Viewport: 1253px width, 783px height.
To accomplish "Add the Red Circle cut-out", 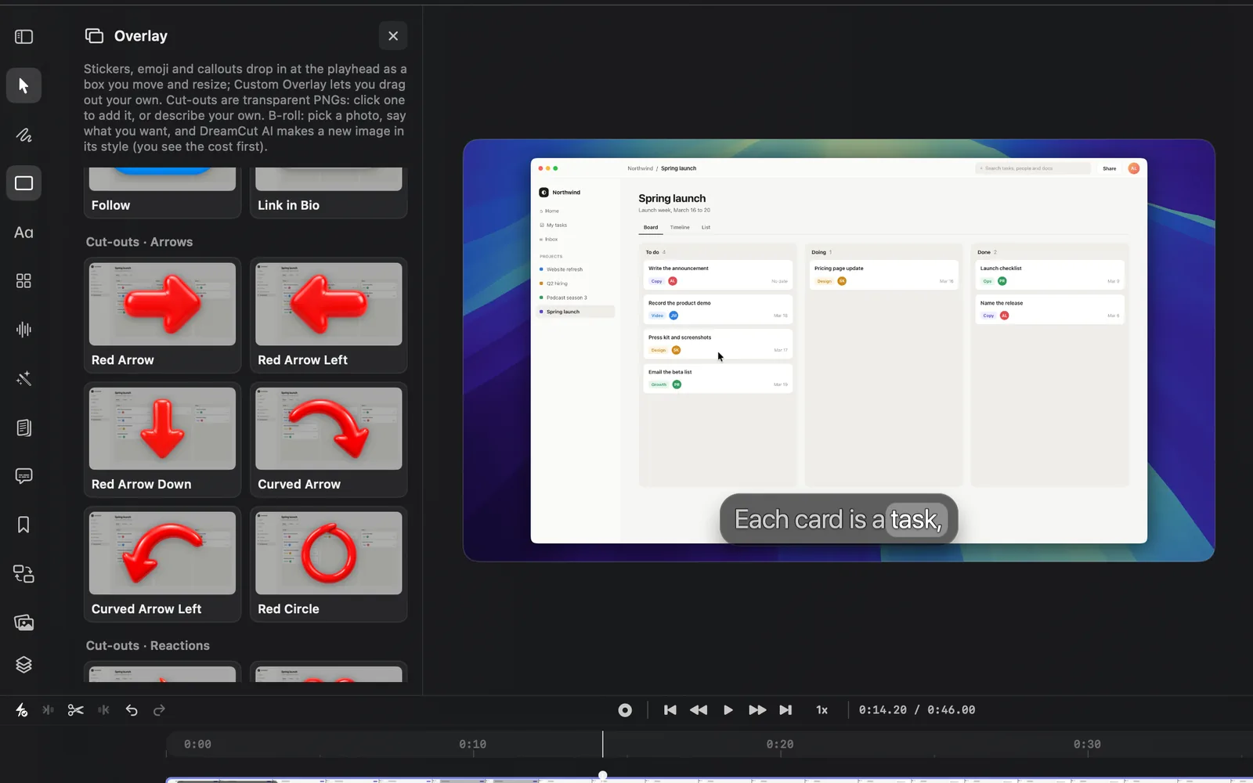I will point(328,564).
